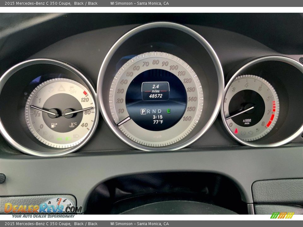The image size is (303, 227).
Task: Click the bottom caption WI Simonson - Santa Monica, CA
Action: (x=140, y=224)
